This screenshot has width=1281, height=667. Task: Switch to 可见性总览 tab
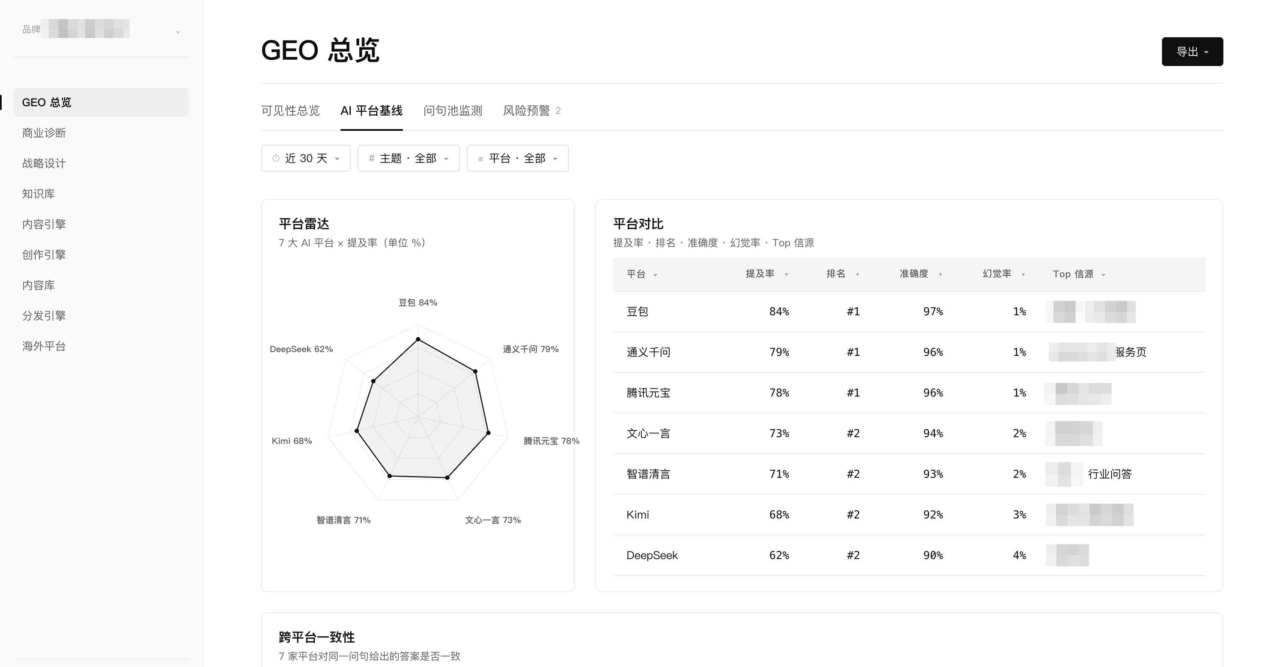pos(291,111)
